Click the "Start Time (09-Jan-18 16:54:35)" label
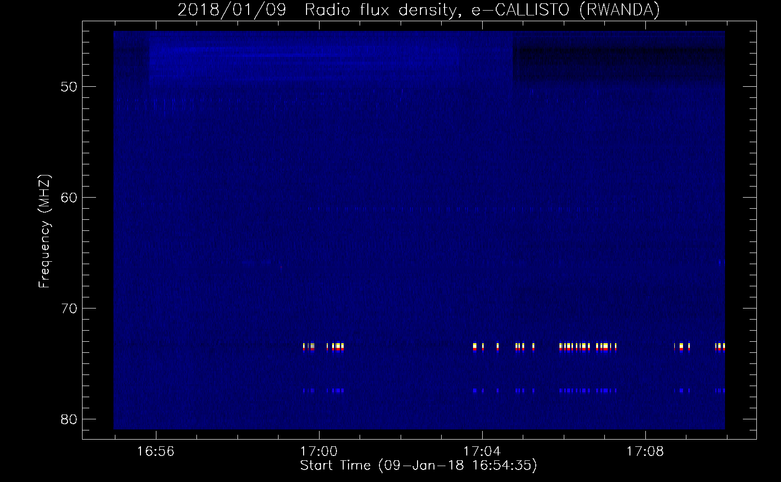 click(418, 466)
